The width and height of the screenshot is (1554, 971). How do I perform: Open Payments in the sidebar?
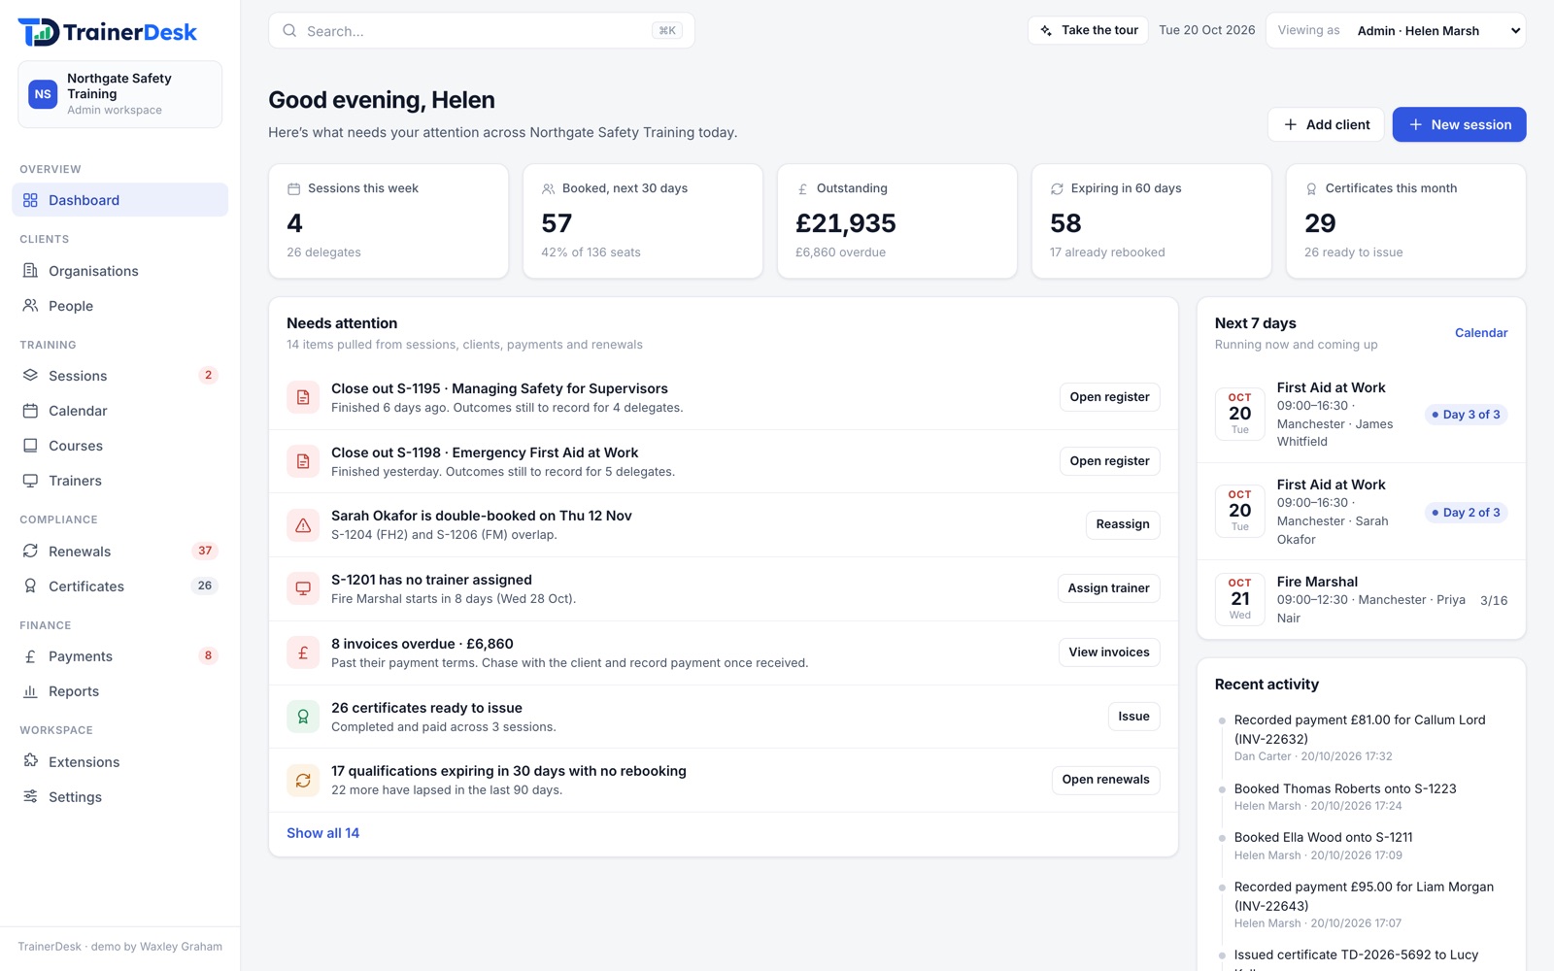coord(119,656)
